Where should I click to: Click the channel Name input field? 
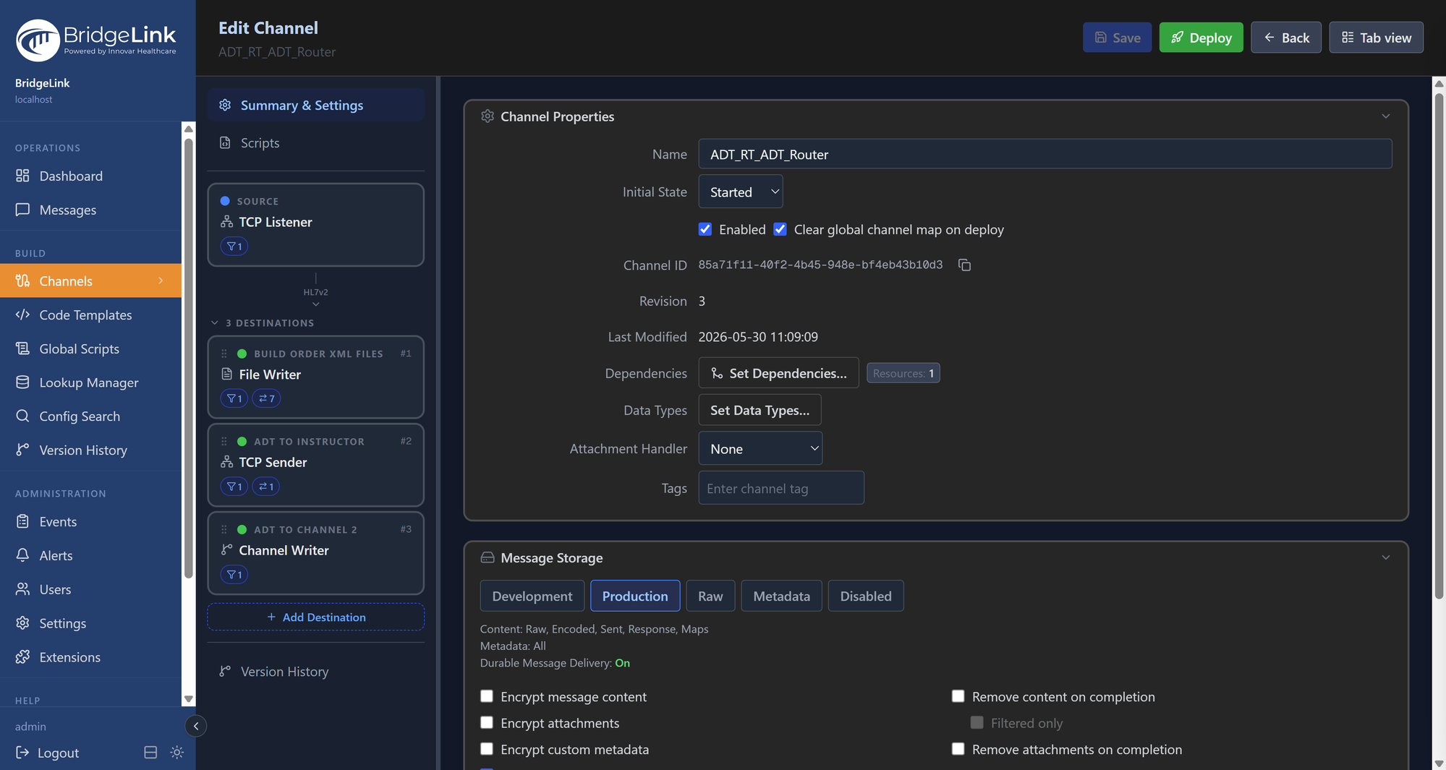coord(1045,154)
